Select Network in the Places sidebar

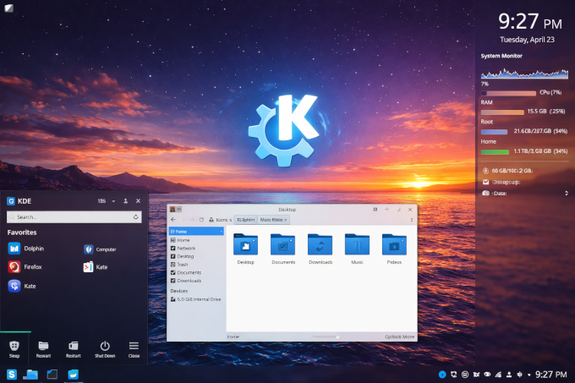coord(185,248)
